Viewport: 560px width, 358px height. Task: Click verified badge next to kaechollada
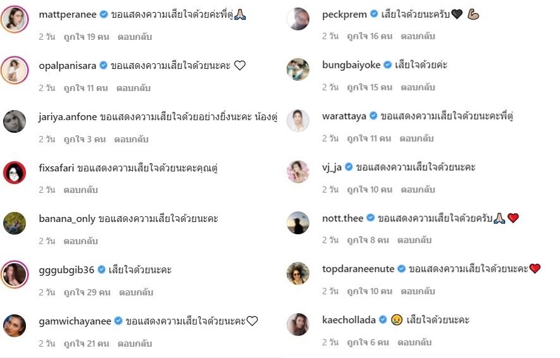[x=383, y=319]
